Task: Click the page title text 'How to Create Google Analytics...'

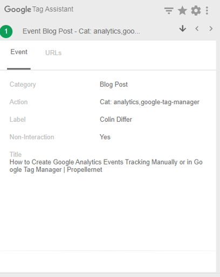Action: [x=106, y=166]
